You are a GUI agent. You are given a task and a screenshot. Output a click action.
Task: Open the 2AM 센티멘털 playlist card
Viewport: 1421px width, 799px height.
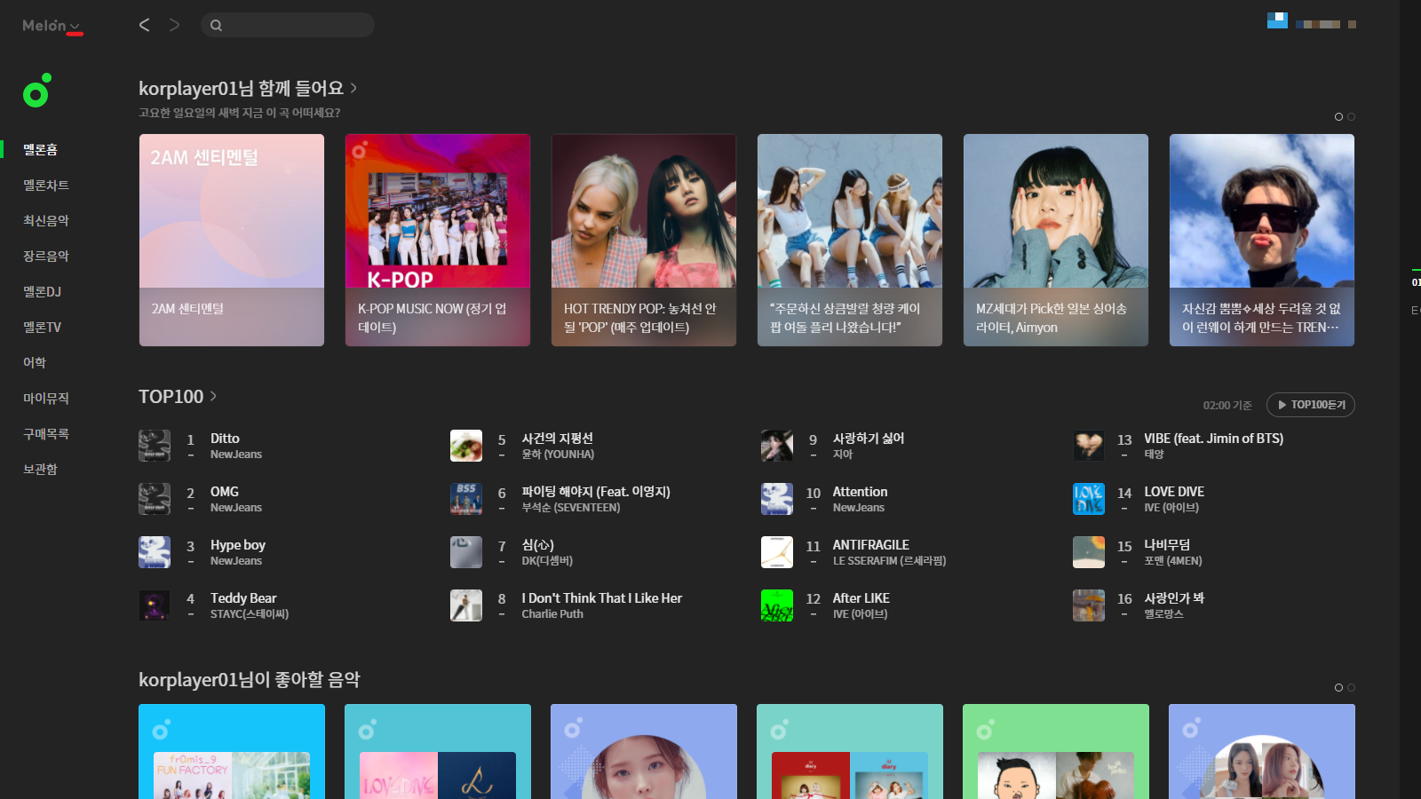point(232,240)
